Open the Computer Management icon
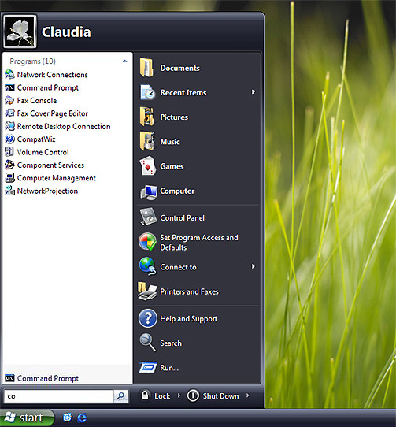 tap(9, 178)
